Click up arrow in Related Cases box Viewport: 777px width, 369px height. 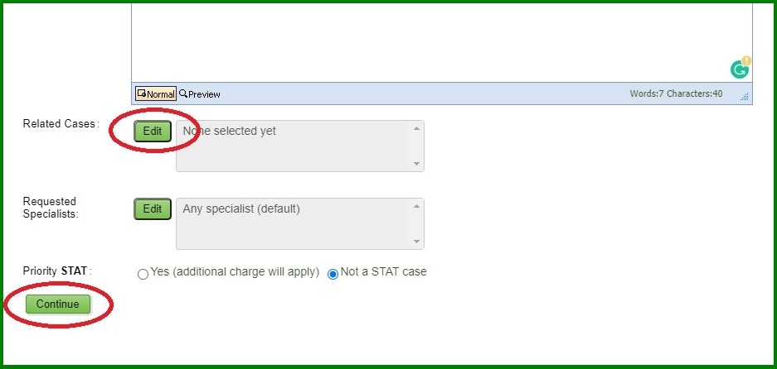coord(416,128)
